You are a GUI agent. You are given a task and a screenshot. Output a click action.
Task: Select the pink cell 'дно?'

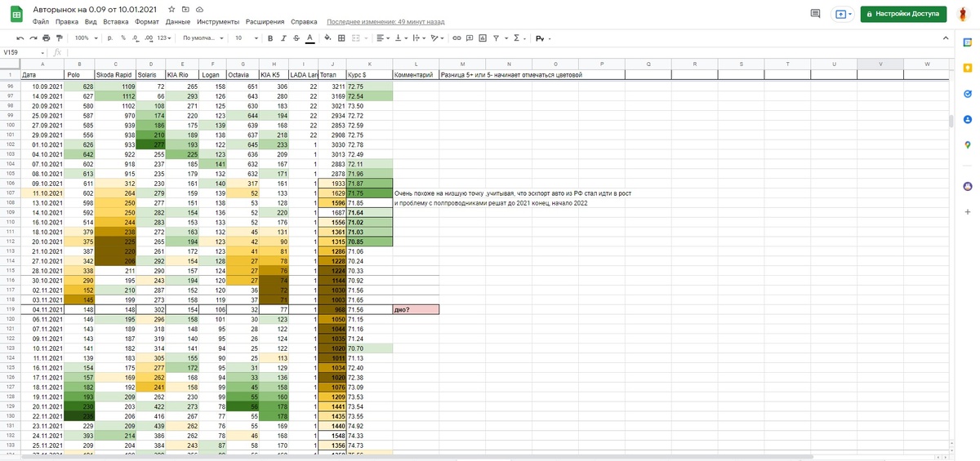pos(416,309)
